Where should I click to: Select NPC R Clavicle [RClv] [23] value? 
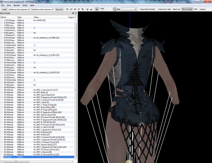click(47, 155)
